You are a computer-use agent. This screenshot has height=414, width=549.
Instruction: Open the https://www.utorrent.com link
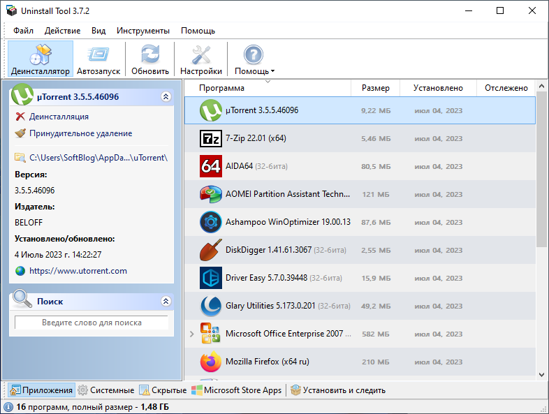(x=78, y=271)
